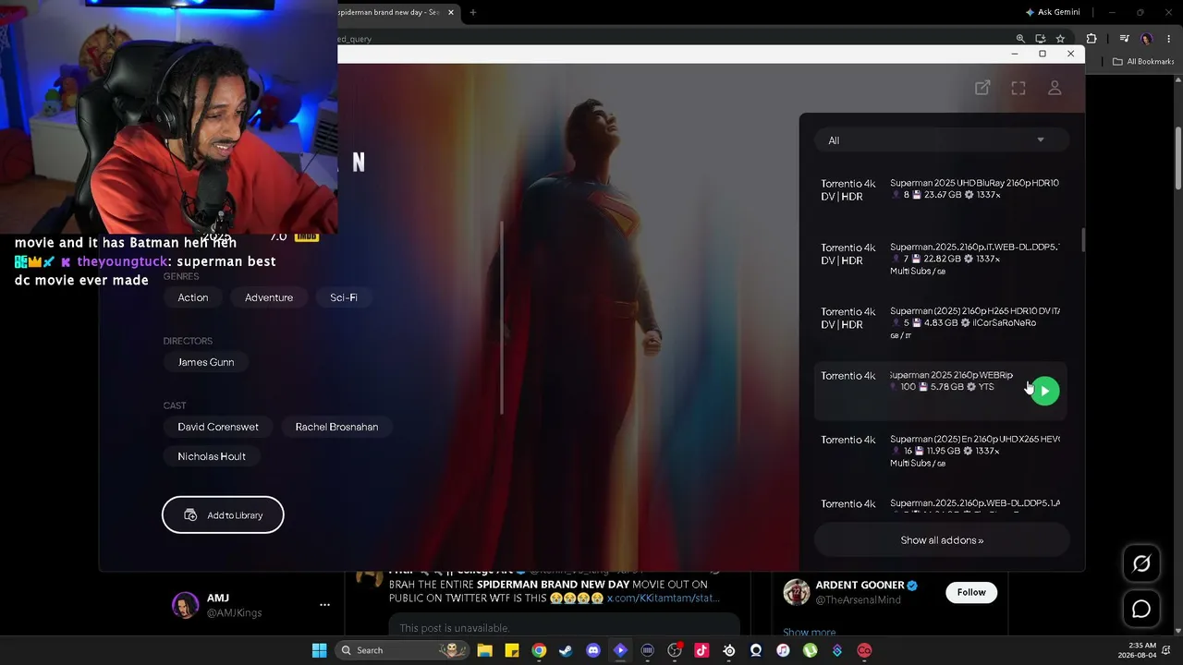Select the Superman En 2160p UHD X265 11.95 GB stream
This screenshot has height=665, width=1183.
click(x=940, y=451)
